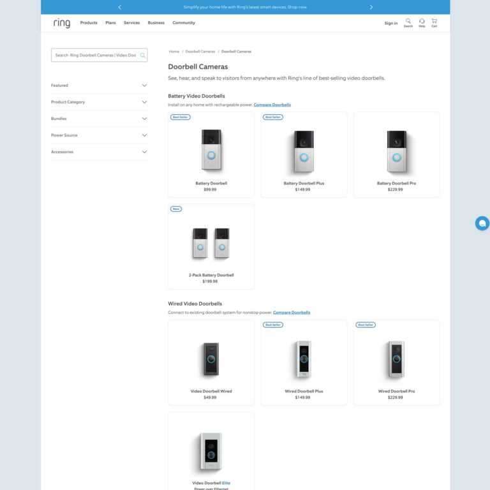Image resolution: width=490 pixels, height=490 pixels.
Task: Open the Search icon in header
Action: tap(408, 23)
